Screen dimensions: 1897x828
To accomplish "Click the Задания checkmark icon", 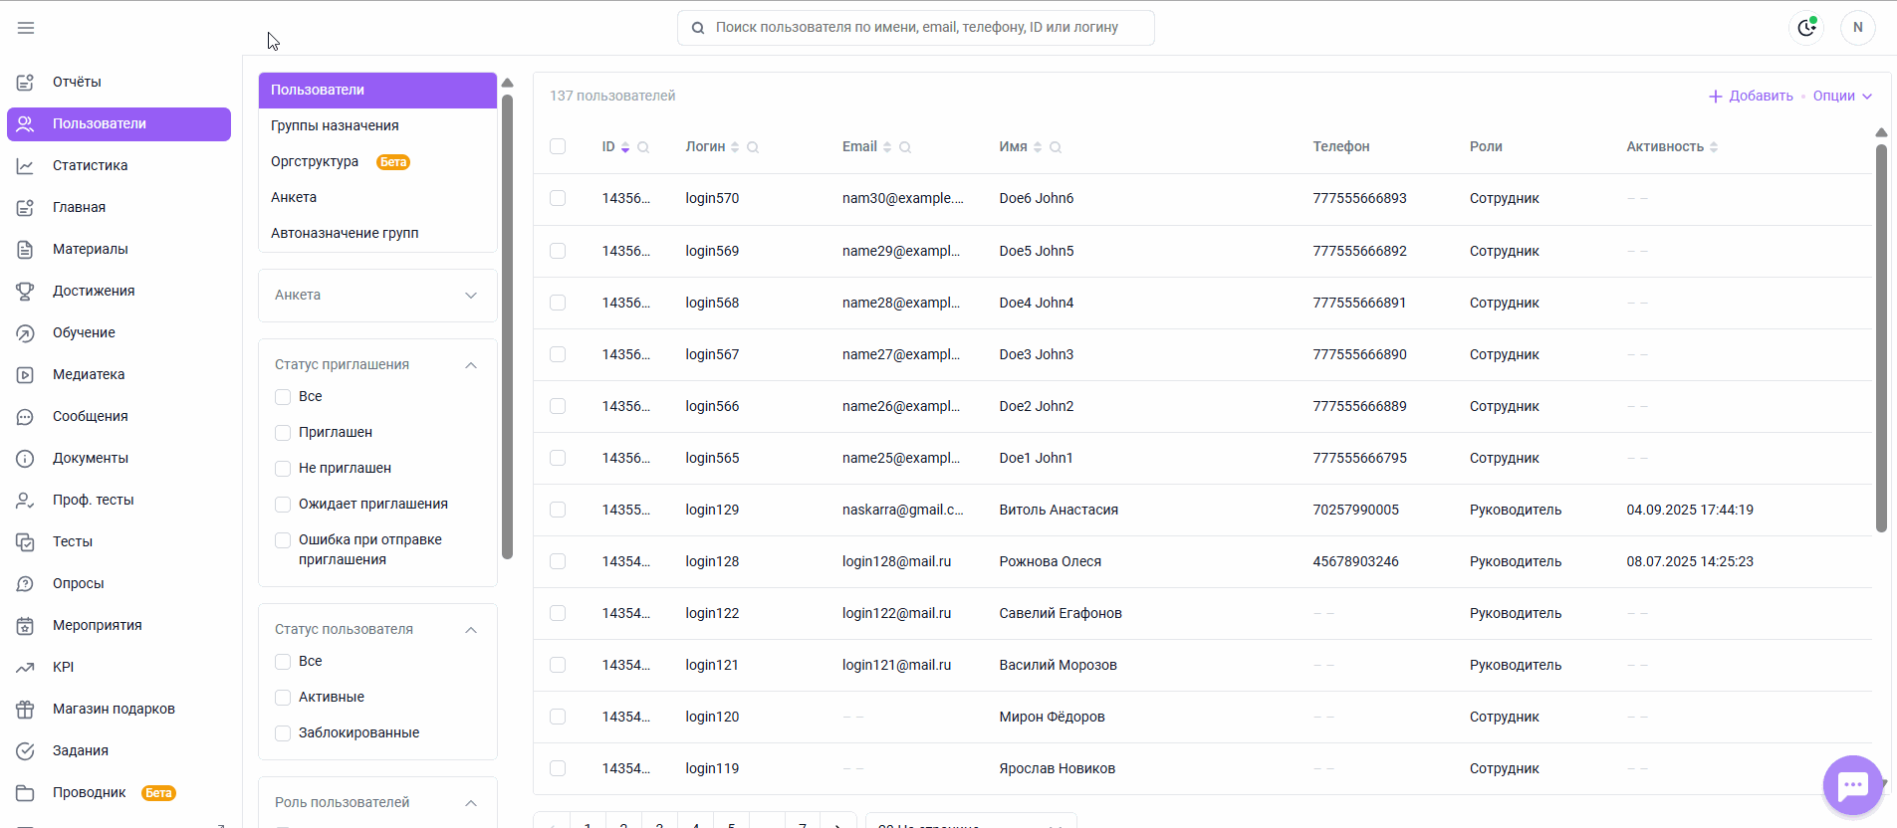I will point(26,750).
